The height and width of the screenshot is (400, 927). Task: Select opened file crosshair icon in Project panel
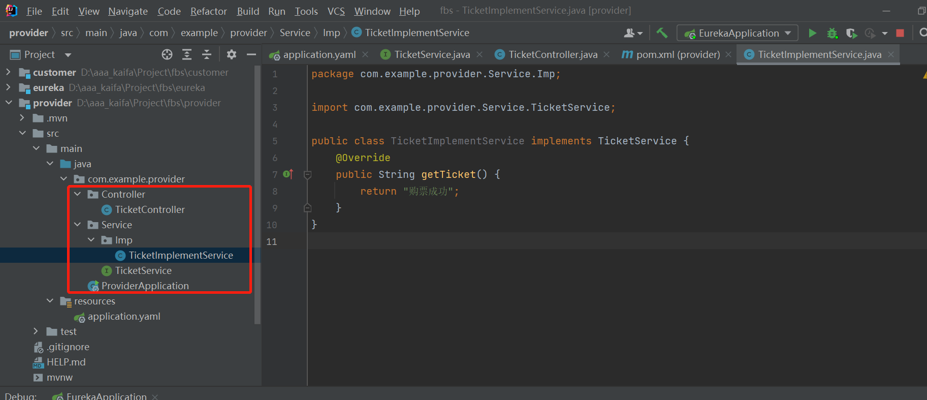coord(167,54)
